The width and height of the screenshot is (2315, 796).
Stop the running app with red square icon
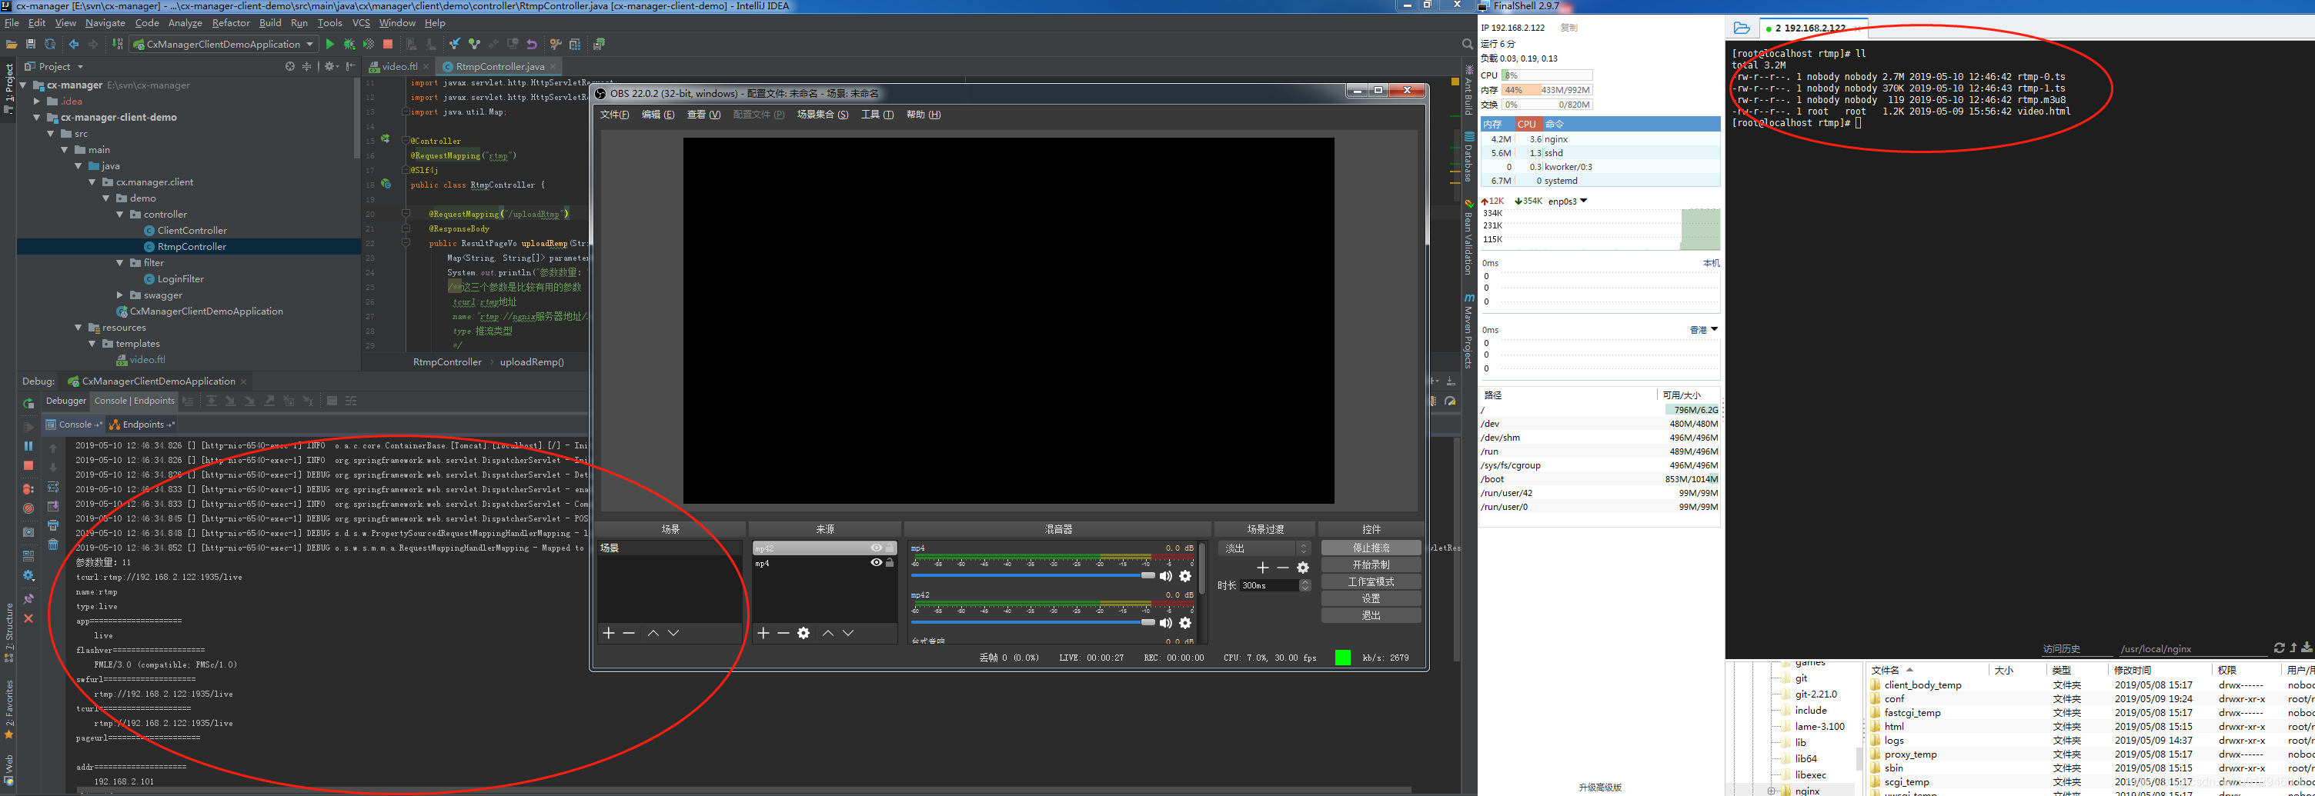click(387, 44)
